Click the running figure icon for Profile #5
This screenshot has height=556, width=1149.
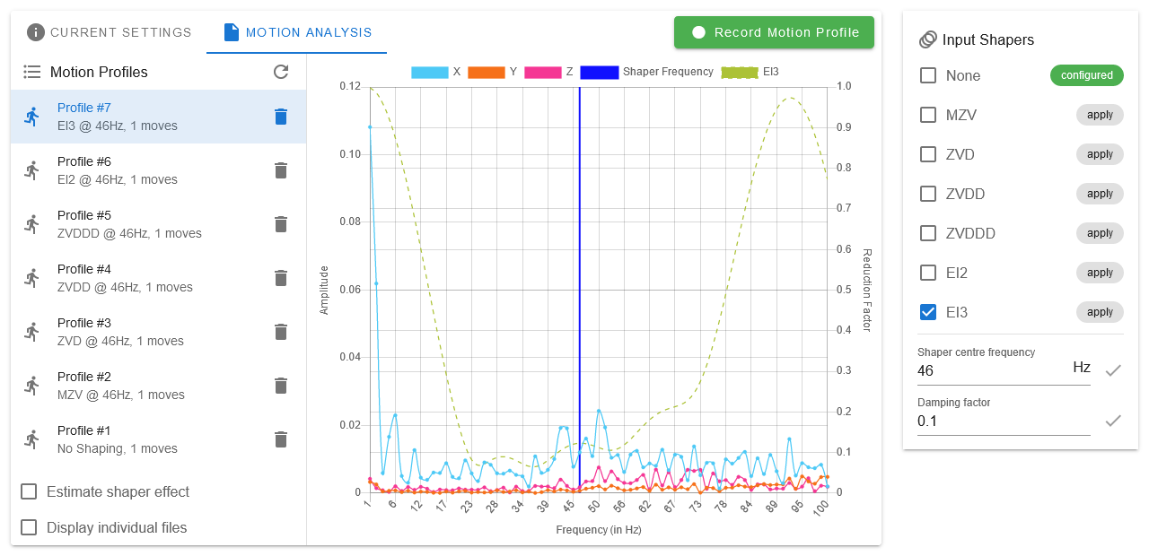coord(32,224)
